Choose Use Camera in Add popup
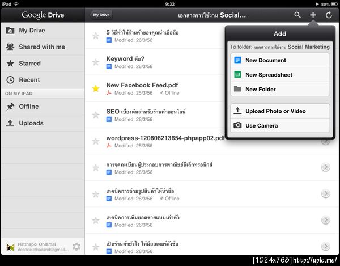Screen dimensions: 340x266 [x=280, y=125]
